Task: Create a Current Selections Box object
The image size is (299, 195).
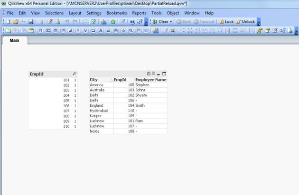Action: click(x=85, y=30)
